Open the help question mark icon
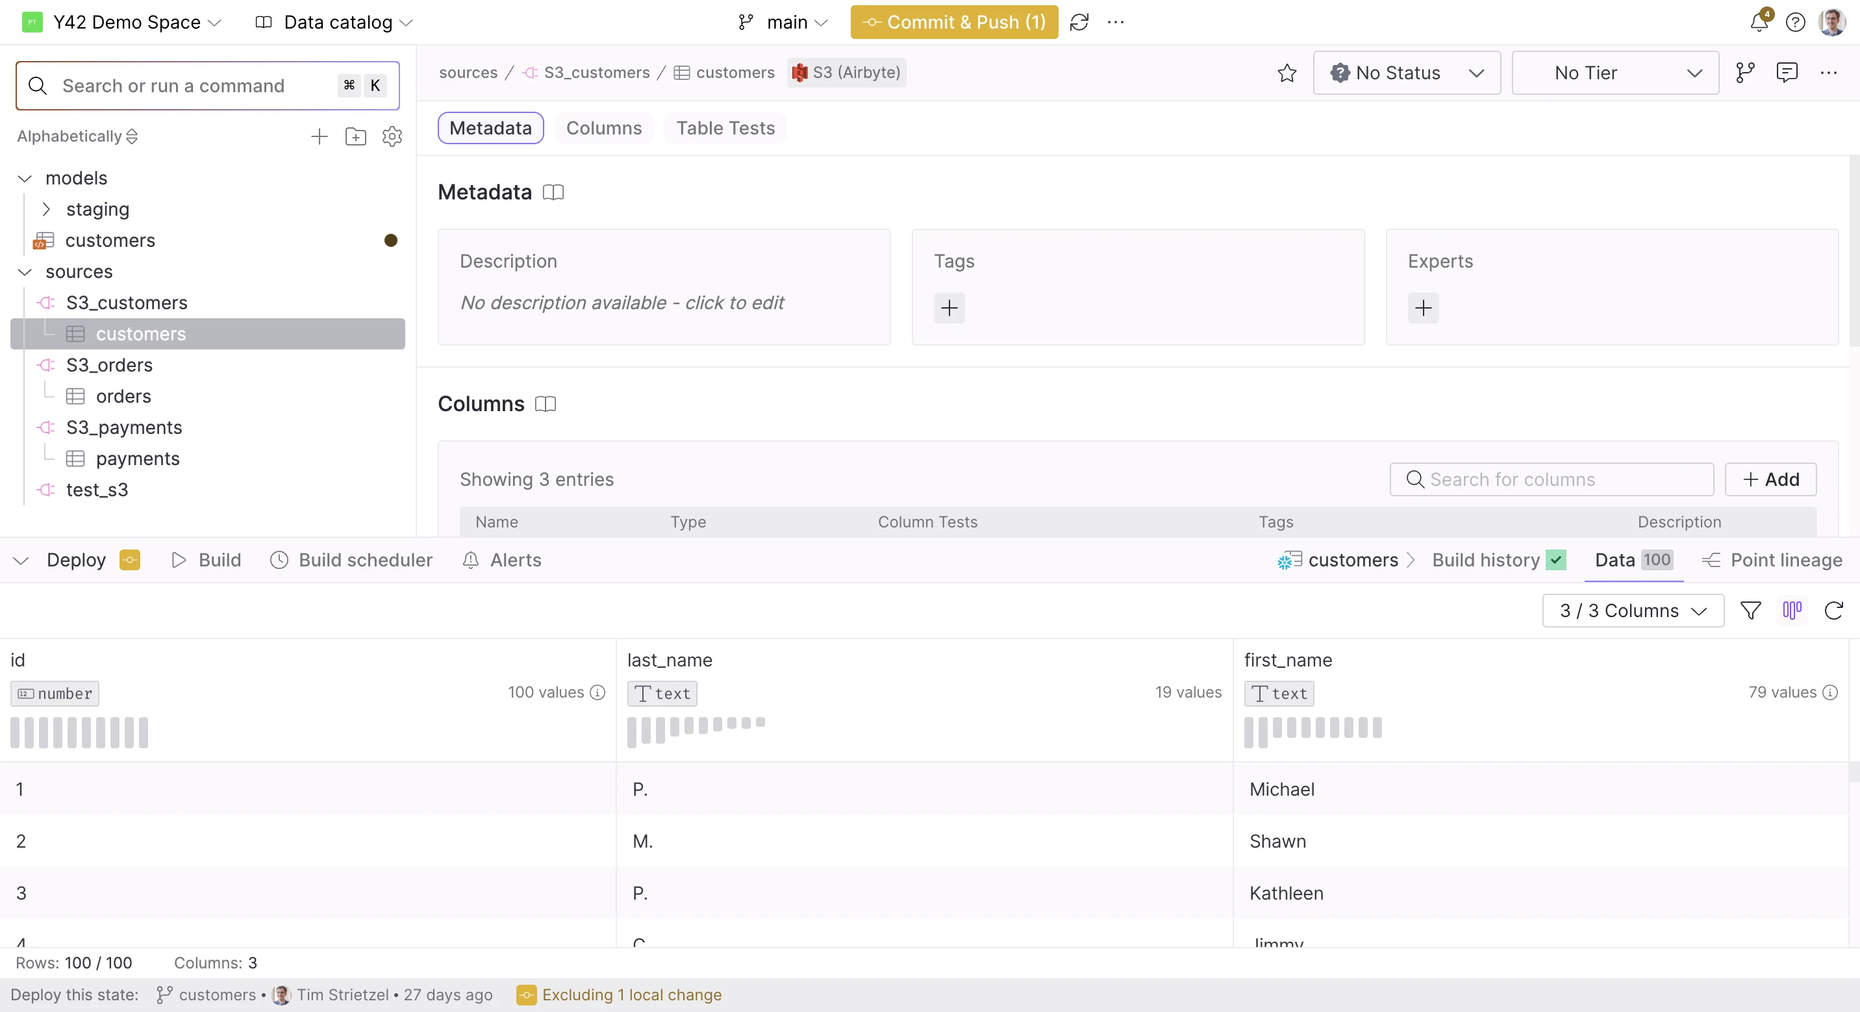This screenshot has width=1860, height=1012. 1796,22
